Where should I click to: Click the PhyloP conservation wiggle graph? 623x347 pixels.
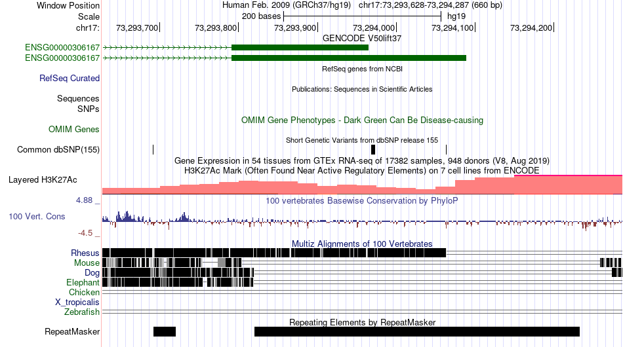[362, 221]
